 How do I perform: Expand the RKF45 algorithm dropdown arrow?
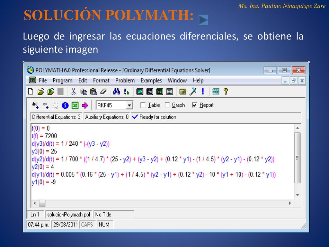129,105
